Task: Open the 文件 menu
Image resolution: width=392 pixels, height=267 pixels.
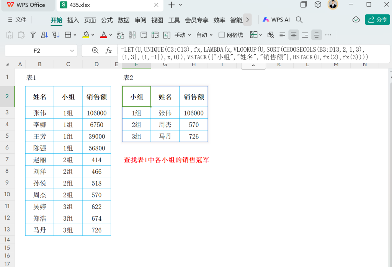Action: click(x=17, y=20)
